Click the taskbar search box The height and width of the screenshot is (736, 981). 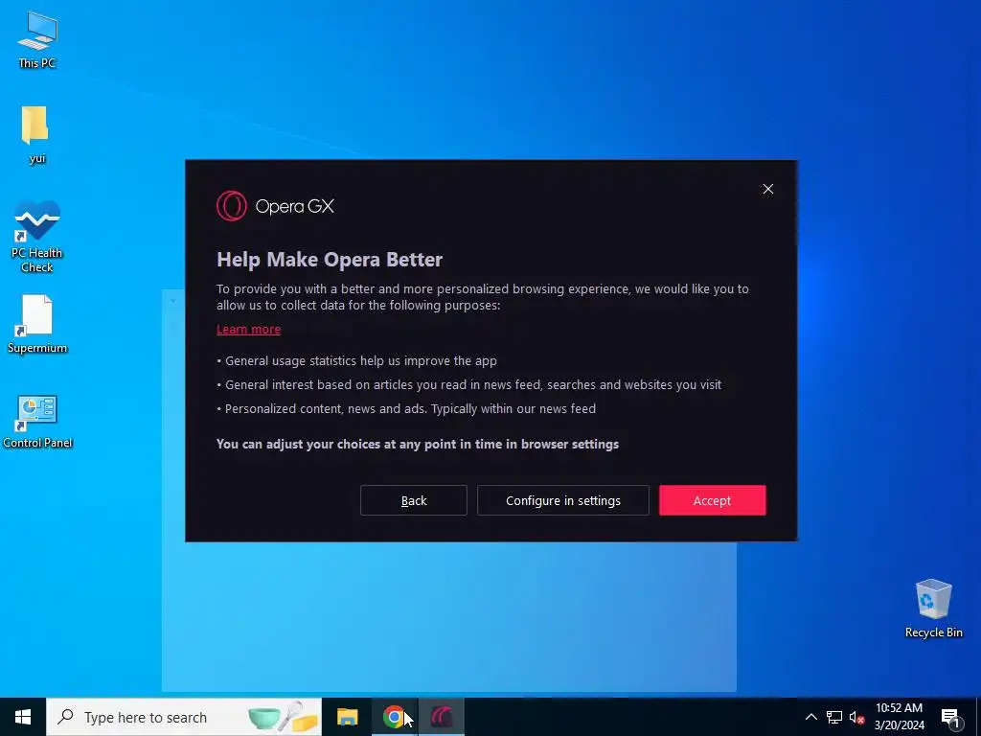(184, 717)
